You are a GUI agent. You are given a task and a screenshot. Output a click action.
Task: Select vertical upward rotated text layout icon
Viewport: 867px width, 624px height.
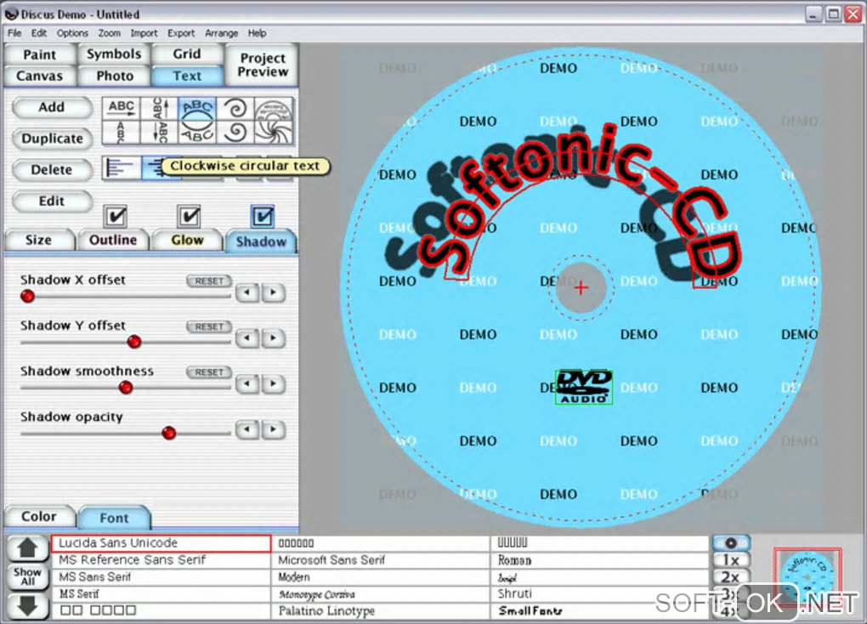pyautogui.click(x=159, y=108)
